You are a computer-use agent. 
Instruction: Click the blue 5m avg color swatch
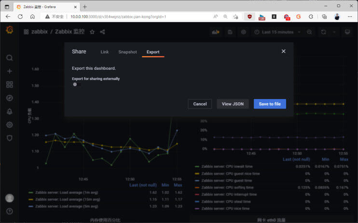[x=31, y=206]
